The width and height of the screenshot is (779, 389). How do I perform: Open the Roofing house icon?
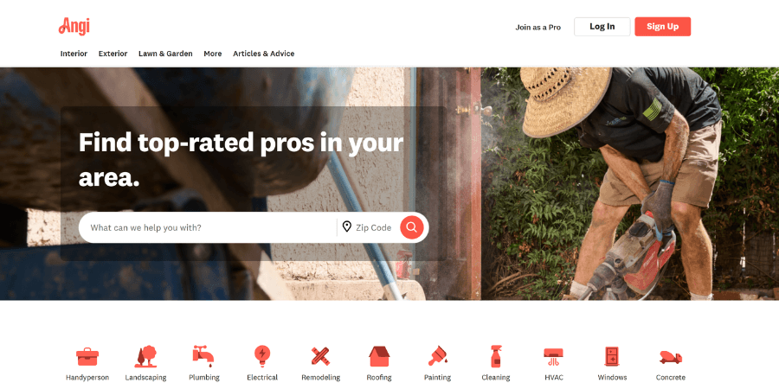[379, 356]
